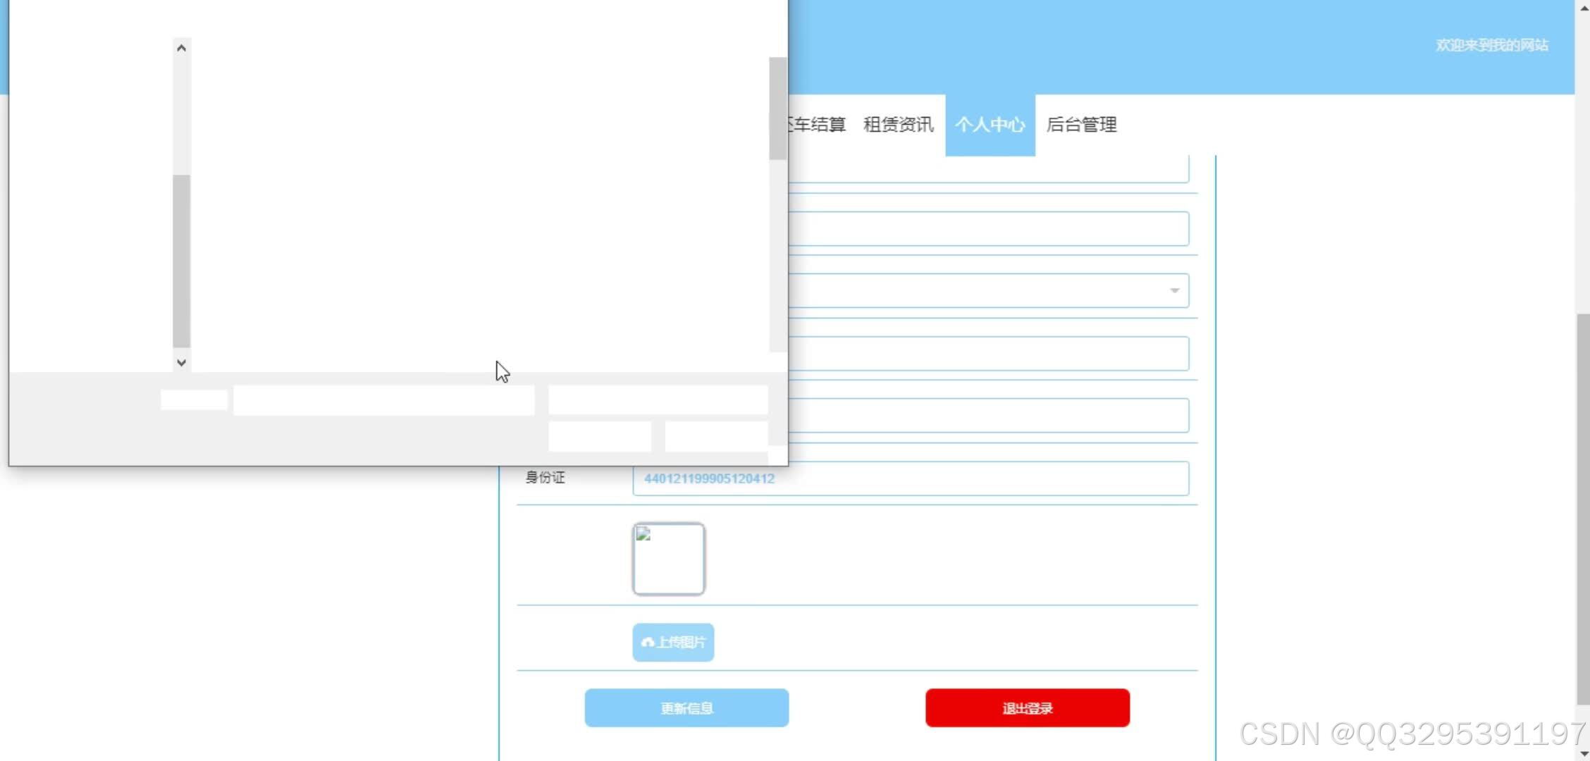Click the 身份证 number input field
The height and width of the screenshot is (761, 1590).
911,478
